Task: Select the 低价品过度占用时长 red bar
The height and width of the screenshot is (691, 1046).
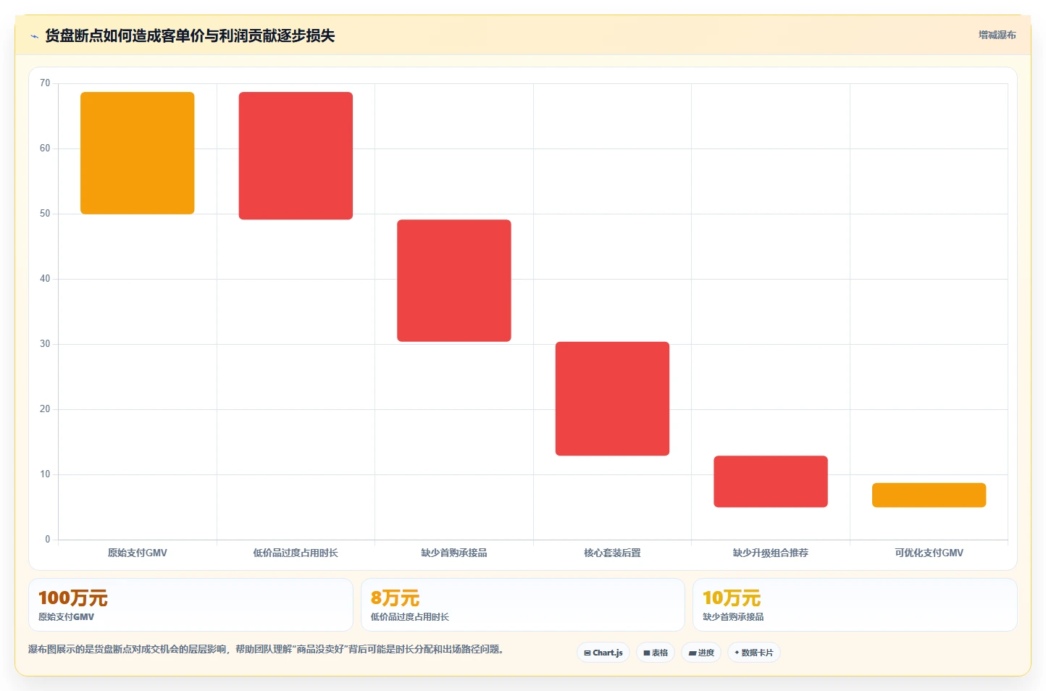Action: (x=296, y=156)
